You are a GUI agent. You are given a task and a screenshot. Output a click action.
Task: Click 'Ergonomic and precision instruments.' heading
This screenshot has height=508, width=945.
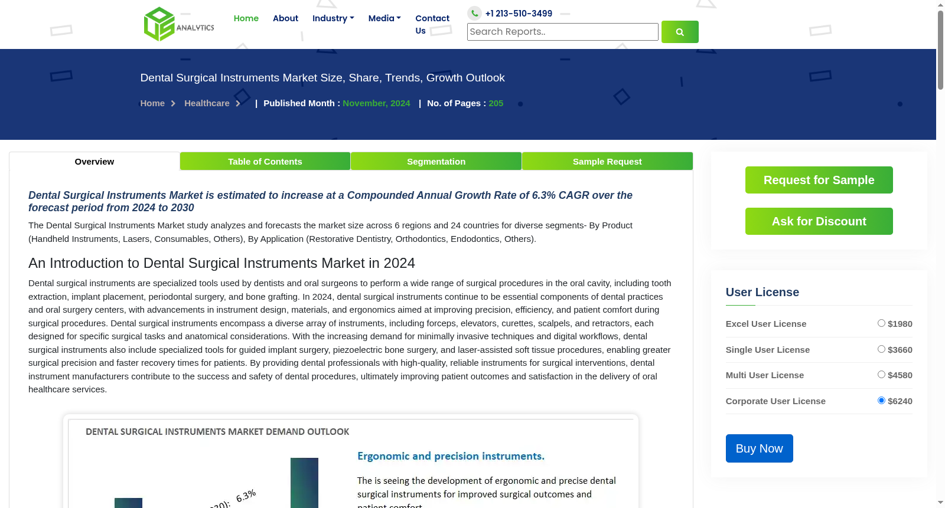coord(451,456)
